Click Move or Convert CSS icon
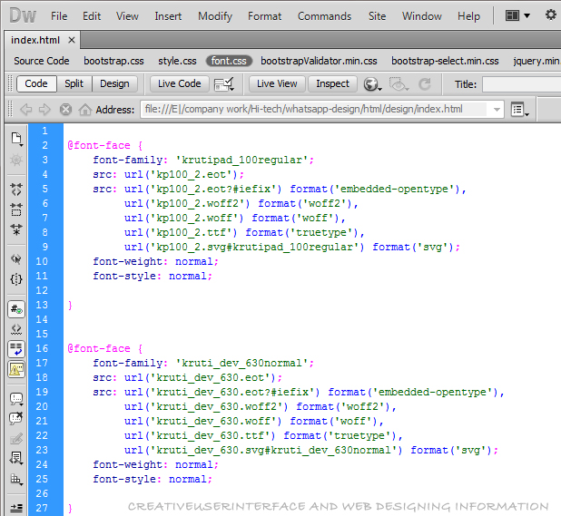This screenshot has height=516, width=561. tap(16, 479)
